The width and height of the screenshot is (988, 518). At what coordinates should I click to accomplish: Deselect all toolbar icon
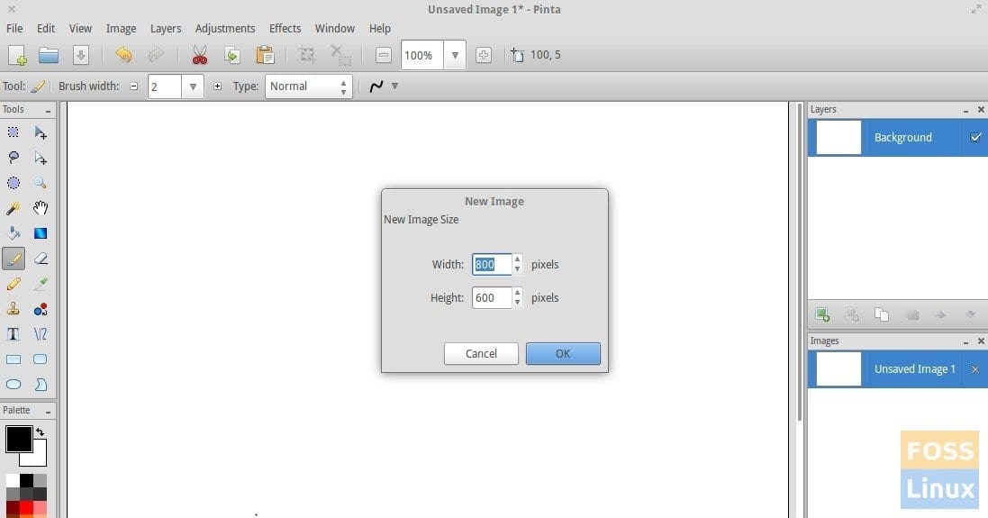(340, 56)
